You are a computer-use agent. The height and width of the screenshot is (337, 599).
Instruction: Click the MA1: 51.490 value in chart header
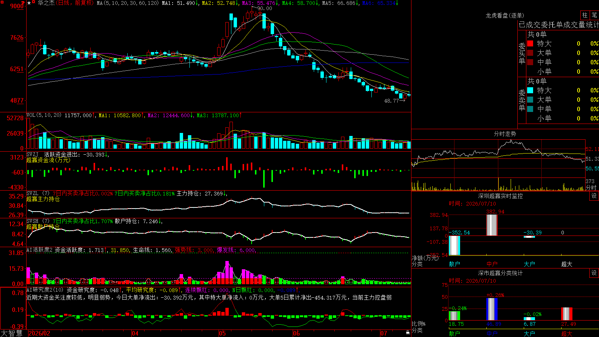tap(180, 3)
